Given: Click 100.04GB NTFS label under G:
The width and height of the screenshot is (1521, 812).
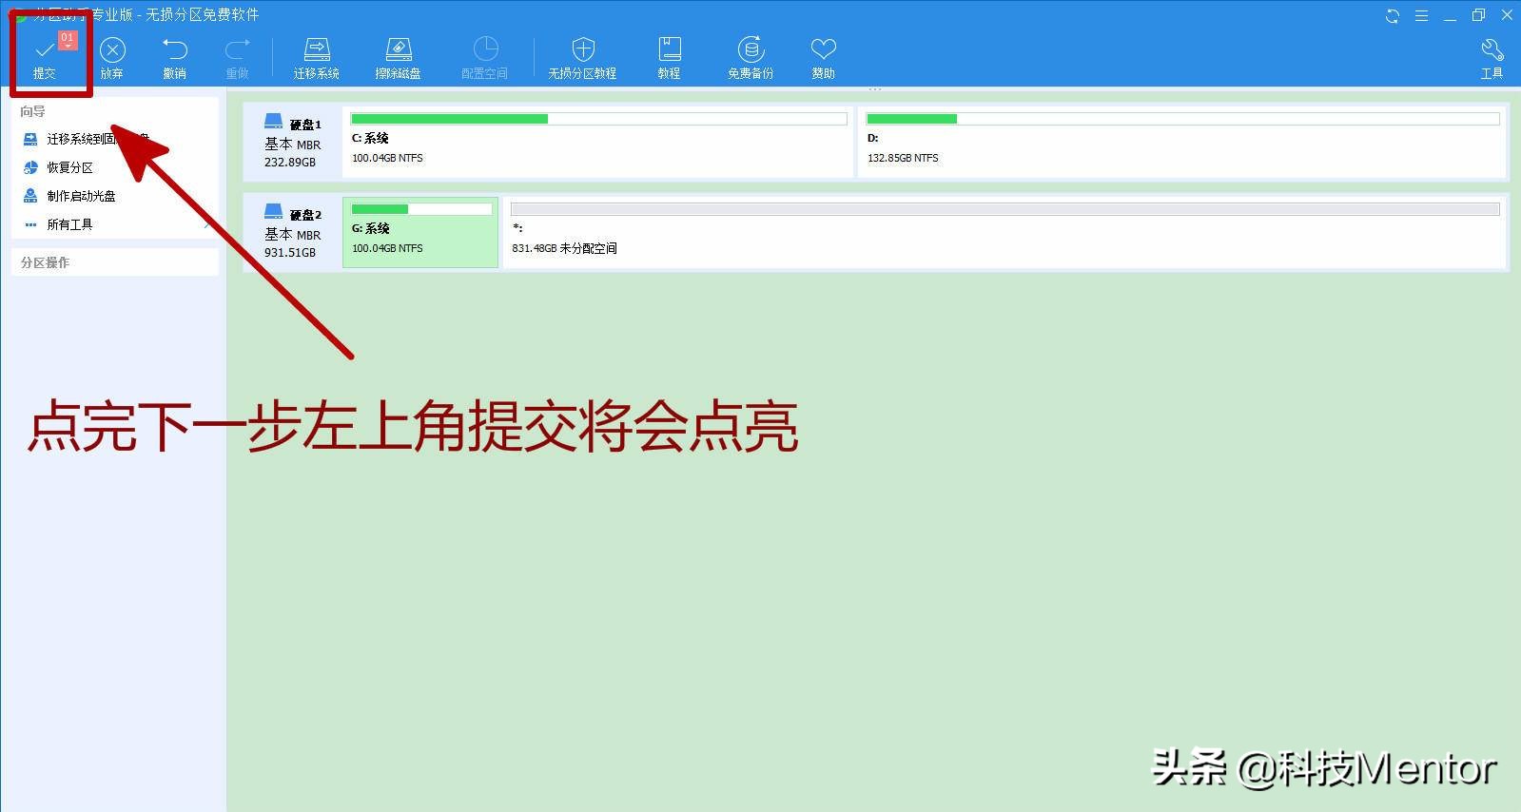Looking at the screenshot, I should pos(387,248).
